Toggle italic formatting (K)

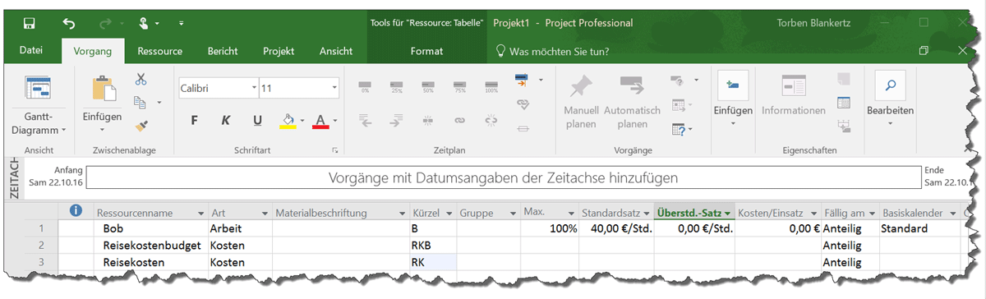tap(225, 121)
